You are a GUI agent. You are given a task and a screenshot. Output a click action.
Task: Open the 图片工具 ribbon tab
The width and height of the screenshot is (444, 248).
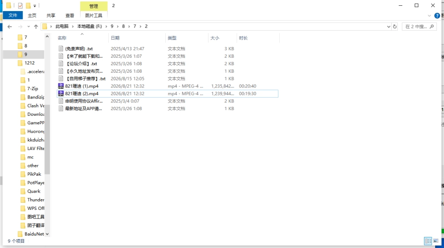(x=93, y=15)
